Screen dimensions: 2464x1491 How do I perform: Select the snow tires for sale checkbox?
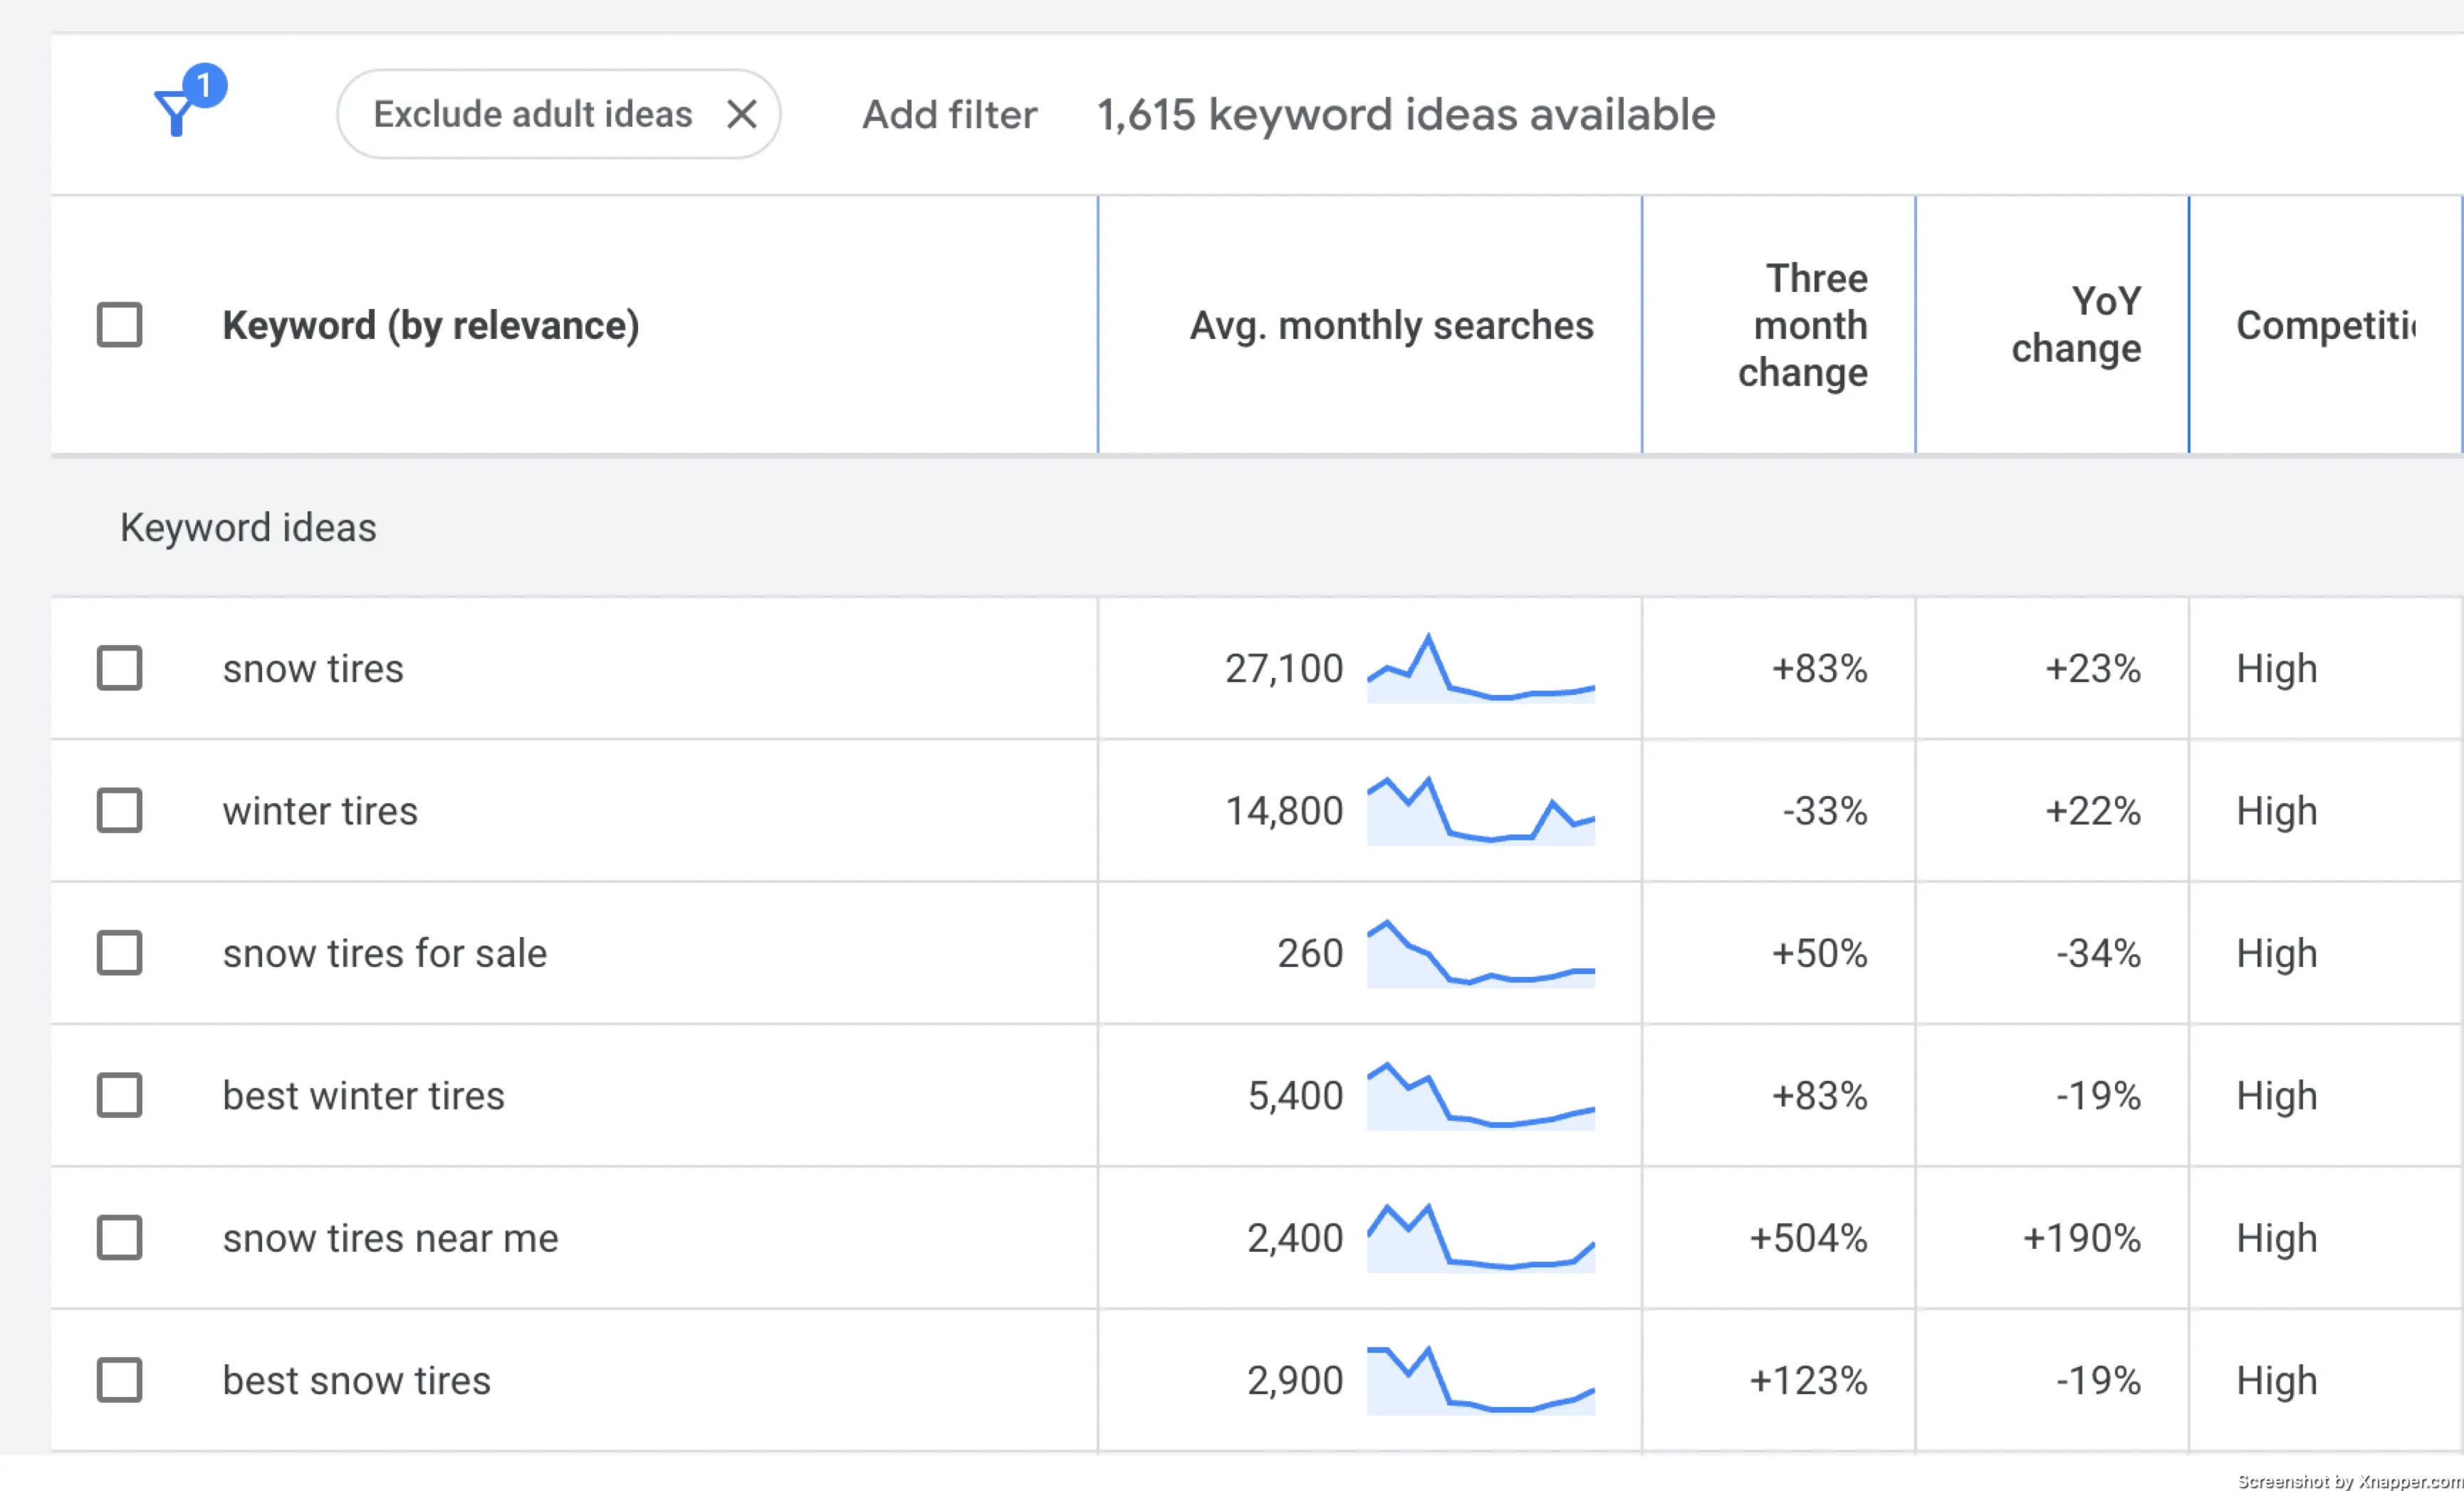pyautogui.click(x=119, y=953)
